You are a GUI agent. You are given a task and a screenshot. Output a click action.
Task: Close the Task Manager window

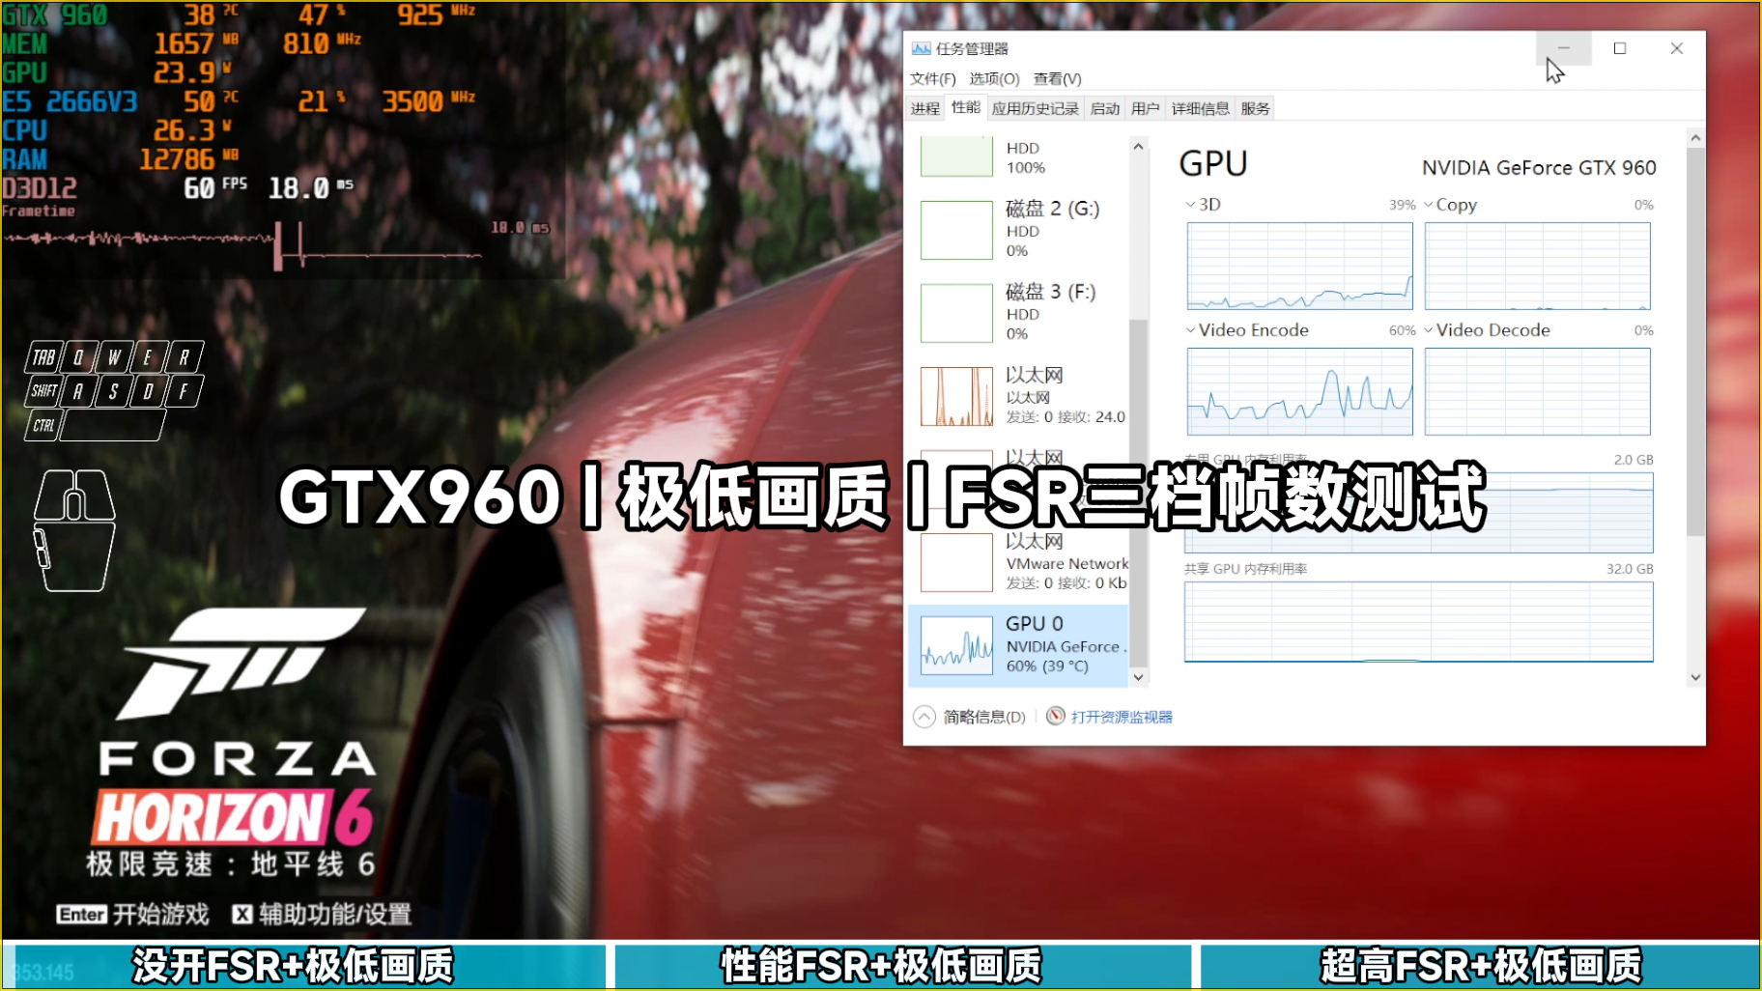(x=1677, y=48)
